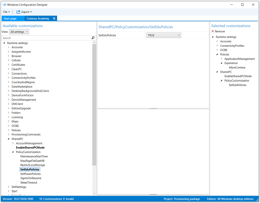Click into the Search input field
Screen dimensions: 260x203
click(x=47, y=38)
